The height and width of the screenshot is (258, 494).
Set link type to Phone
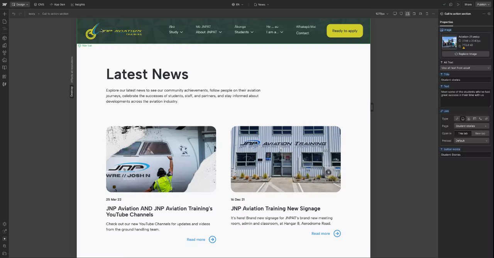480,119
